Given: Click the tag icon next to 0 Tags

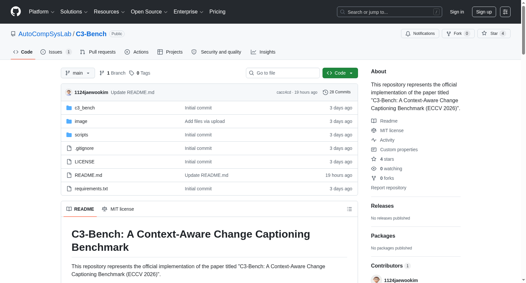Looking at the screenshot, I should (131, 73).
